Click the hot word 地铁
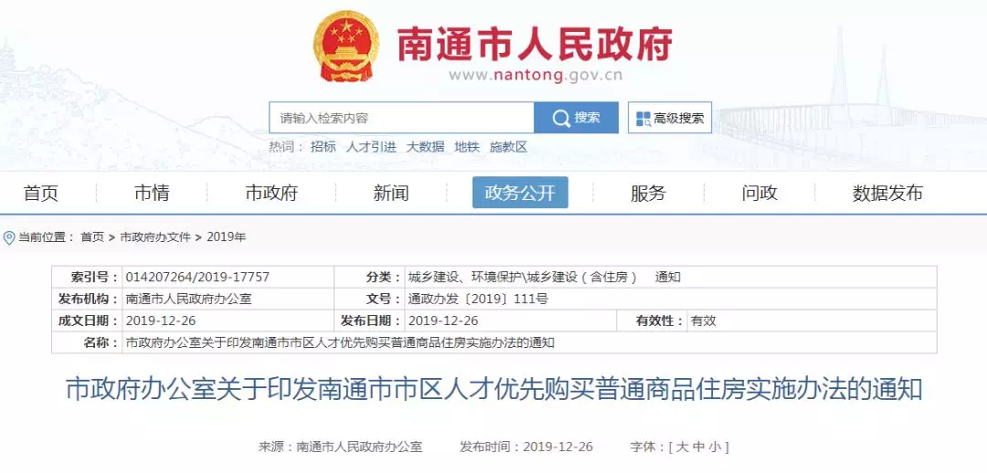Image resolution: width=987 pixels, height=473 pixels. pyautogui.click(x=467, y=147)
